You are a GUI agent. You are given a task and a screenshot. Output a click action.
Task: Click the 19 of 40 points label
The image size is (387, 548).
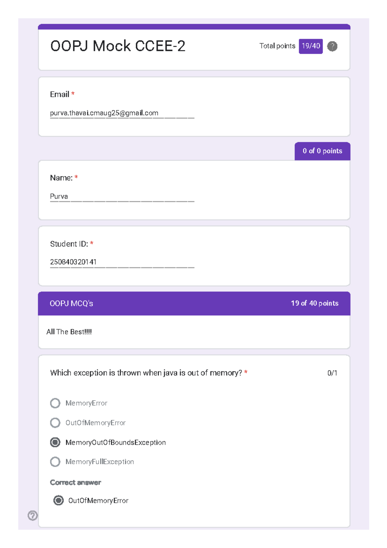click(314, 303)
